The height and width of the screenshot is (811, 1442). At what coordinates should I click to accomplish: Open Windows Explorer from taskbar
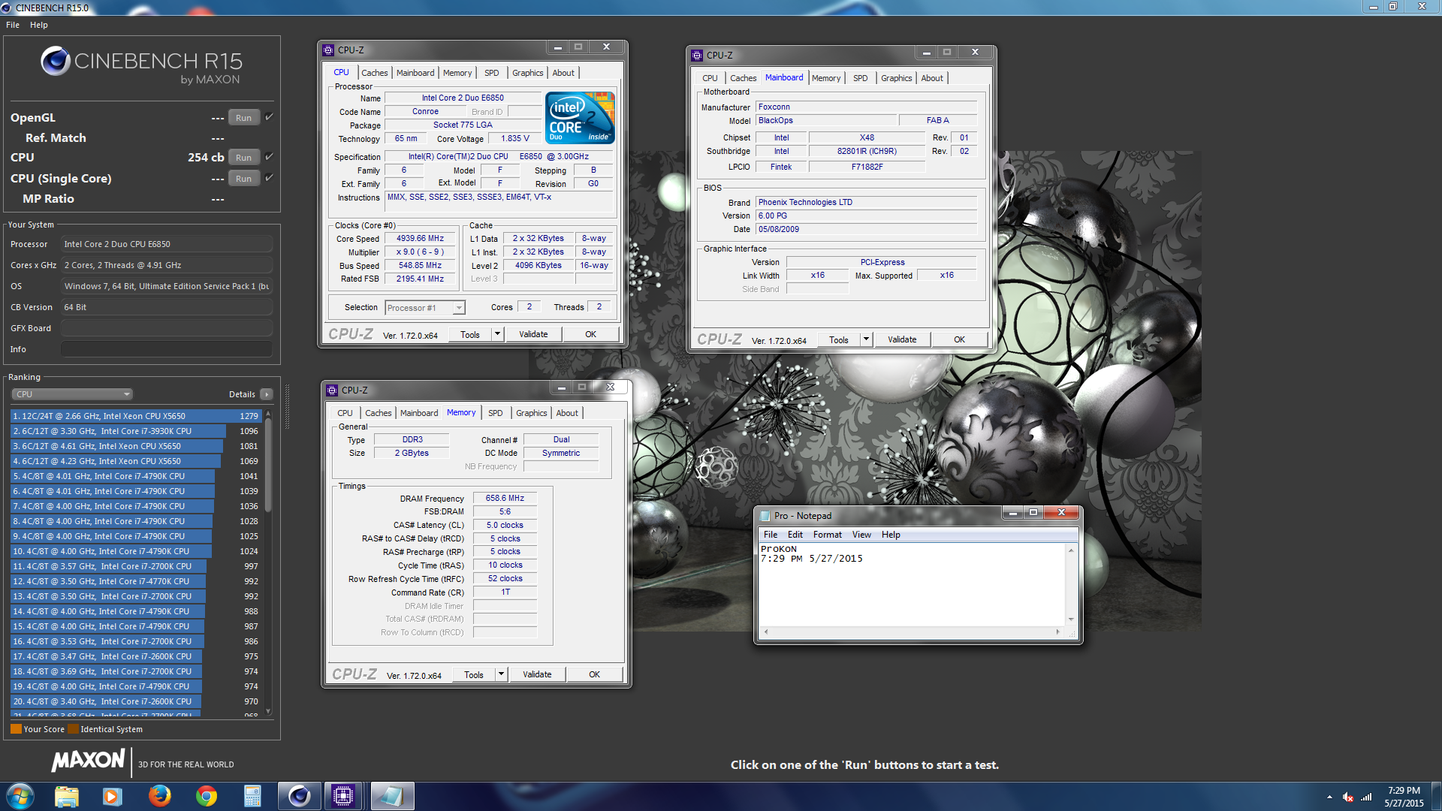[67, 796]
